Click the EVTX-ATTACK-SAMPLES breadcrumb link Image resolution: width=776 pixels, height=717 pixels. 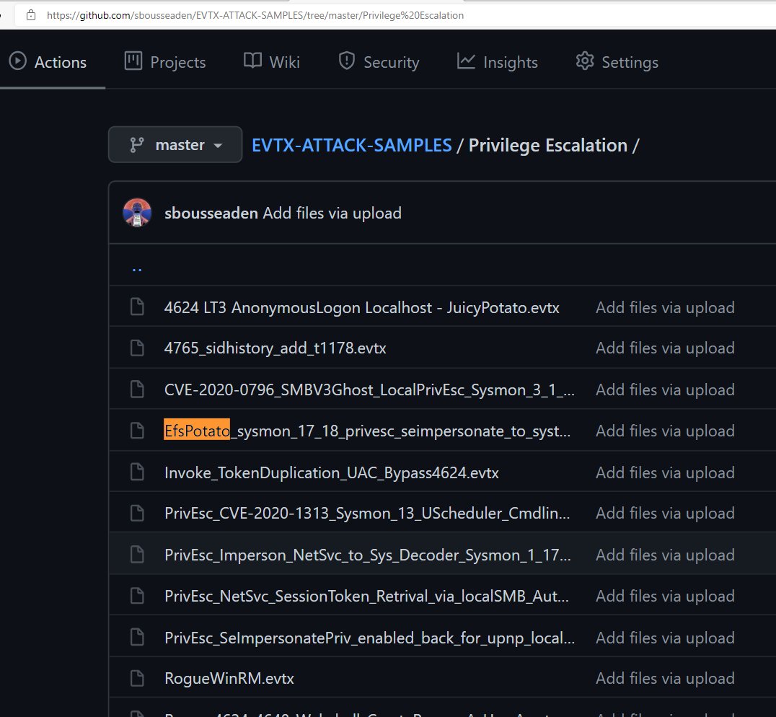(x=351, y=145)
